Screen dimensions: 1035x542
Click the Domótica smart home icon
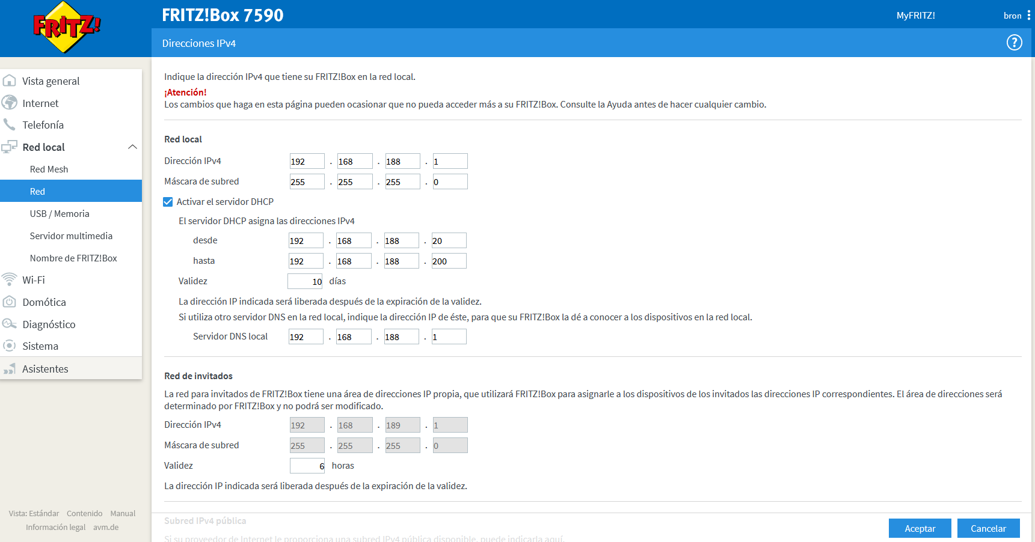coord(9,302)
